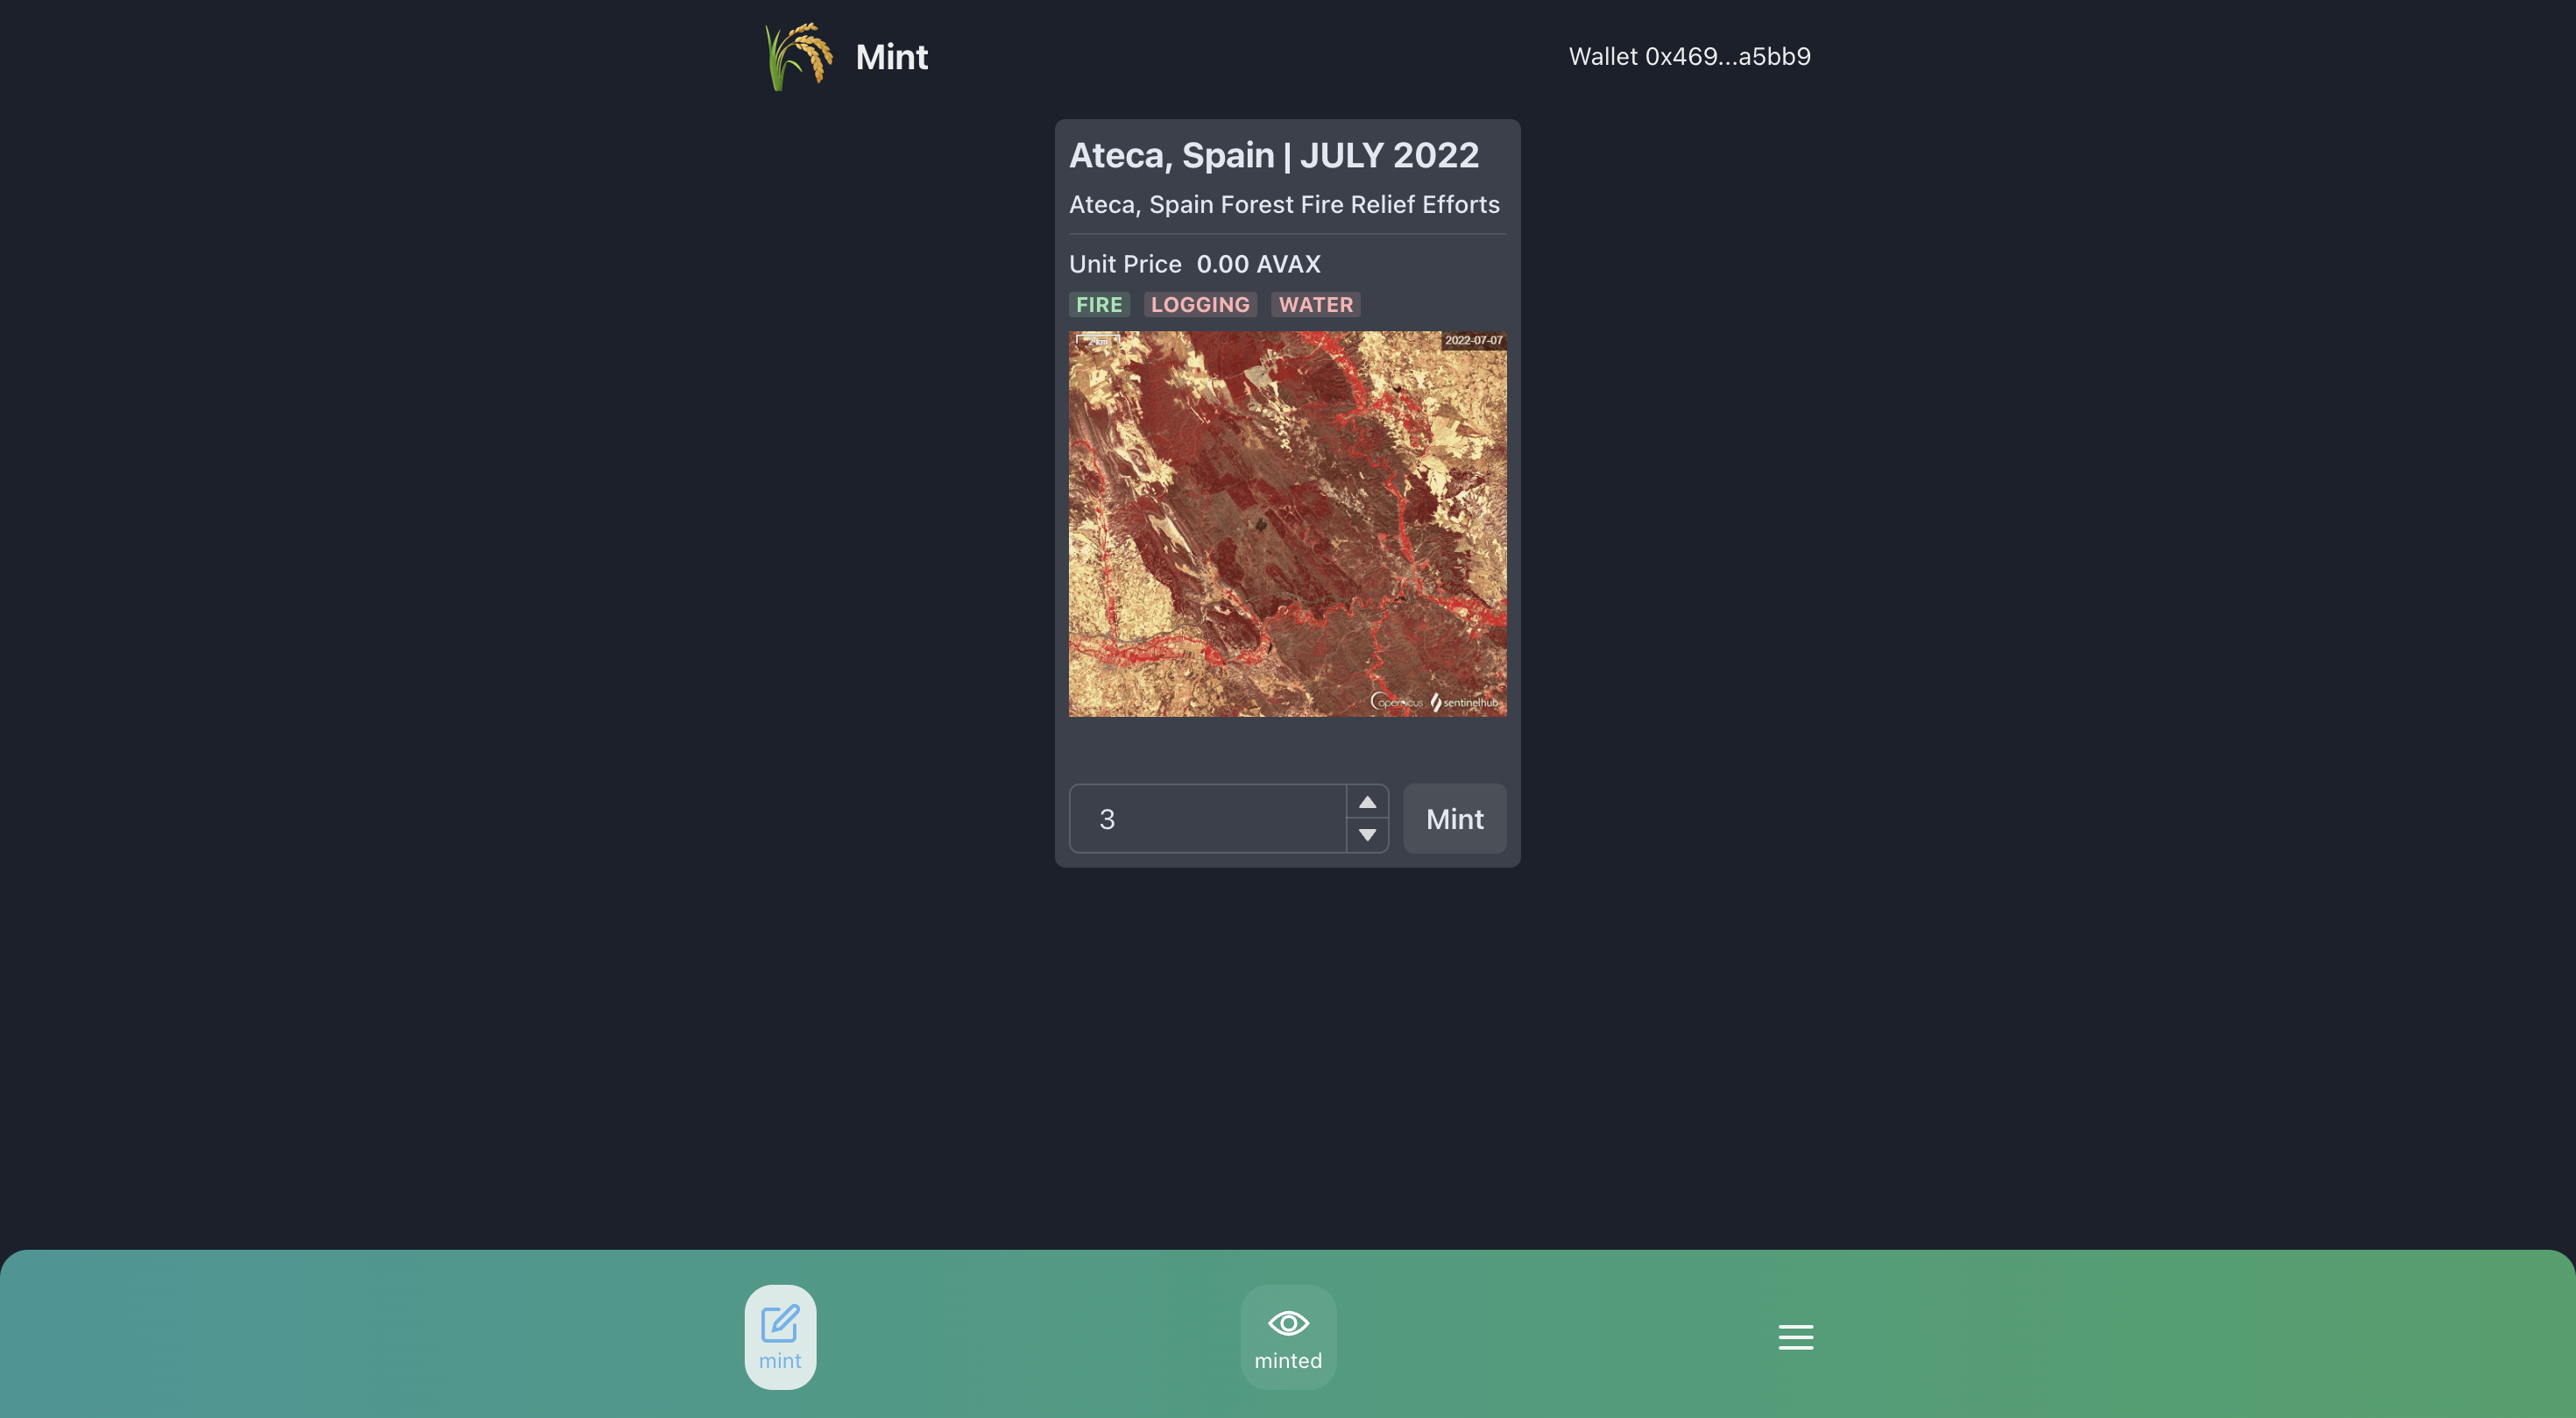This screenshot has height=1418, width=2576.
Task: Increase mint quantity with up arrow
Action: click(1367, 802)
